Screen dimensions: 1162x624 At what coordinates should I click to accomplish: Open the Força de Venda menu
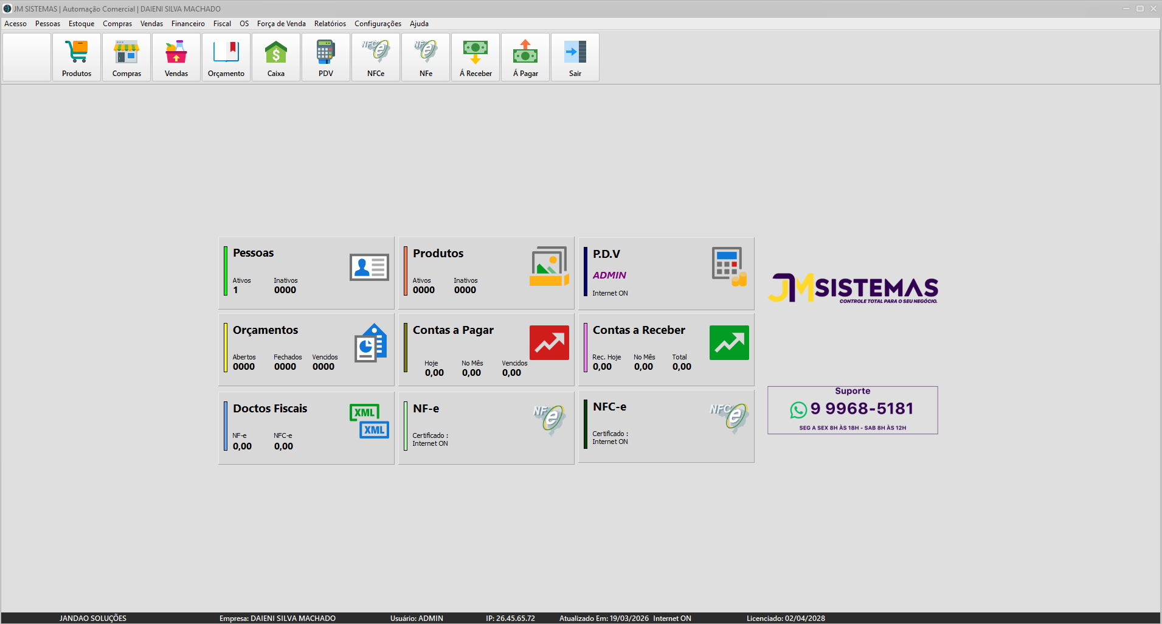pyautogui.click(x=281, y=24)
